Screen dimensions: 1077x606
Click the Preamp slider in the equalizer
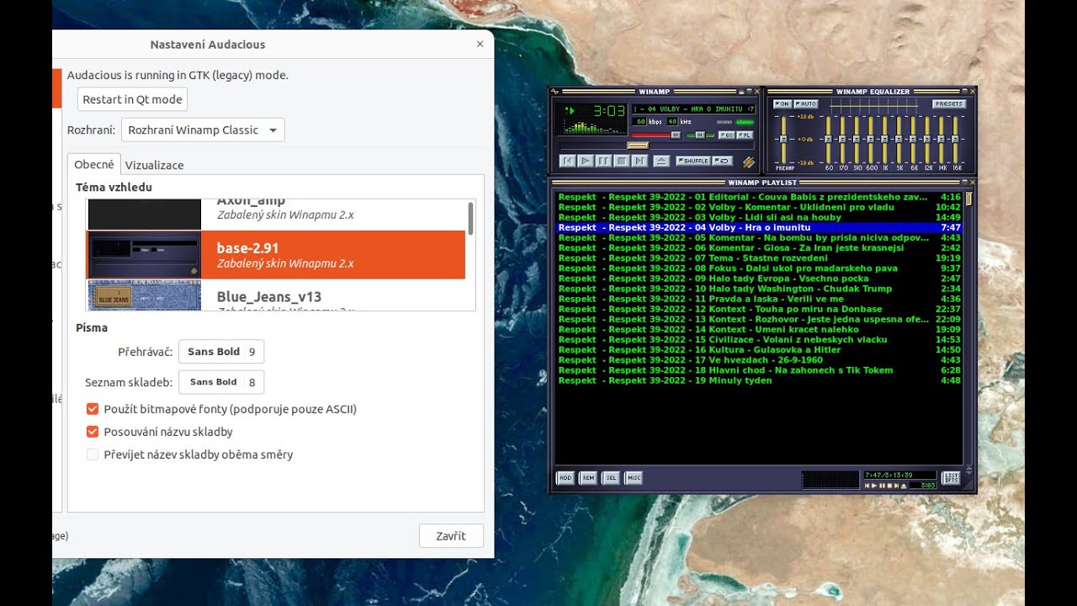783,139
